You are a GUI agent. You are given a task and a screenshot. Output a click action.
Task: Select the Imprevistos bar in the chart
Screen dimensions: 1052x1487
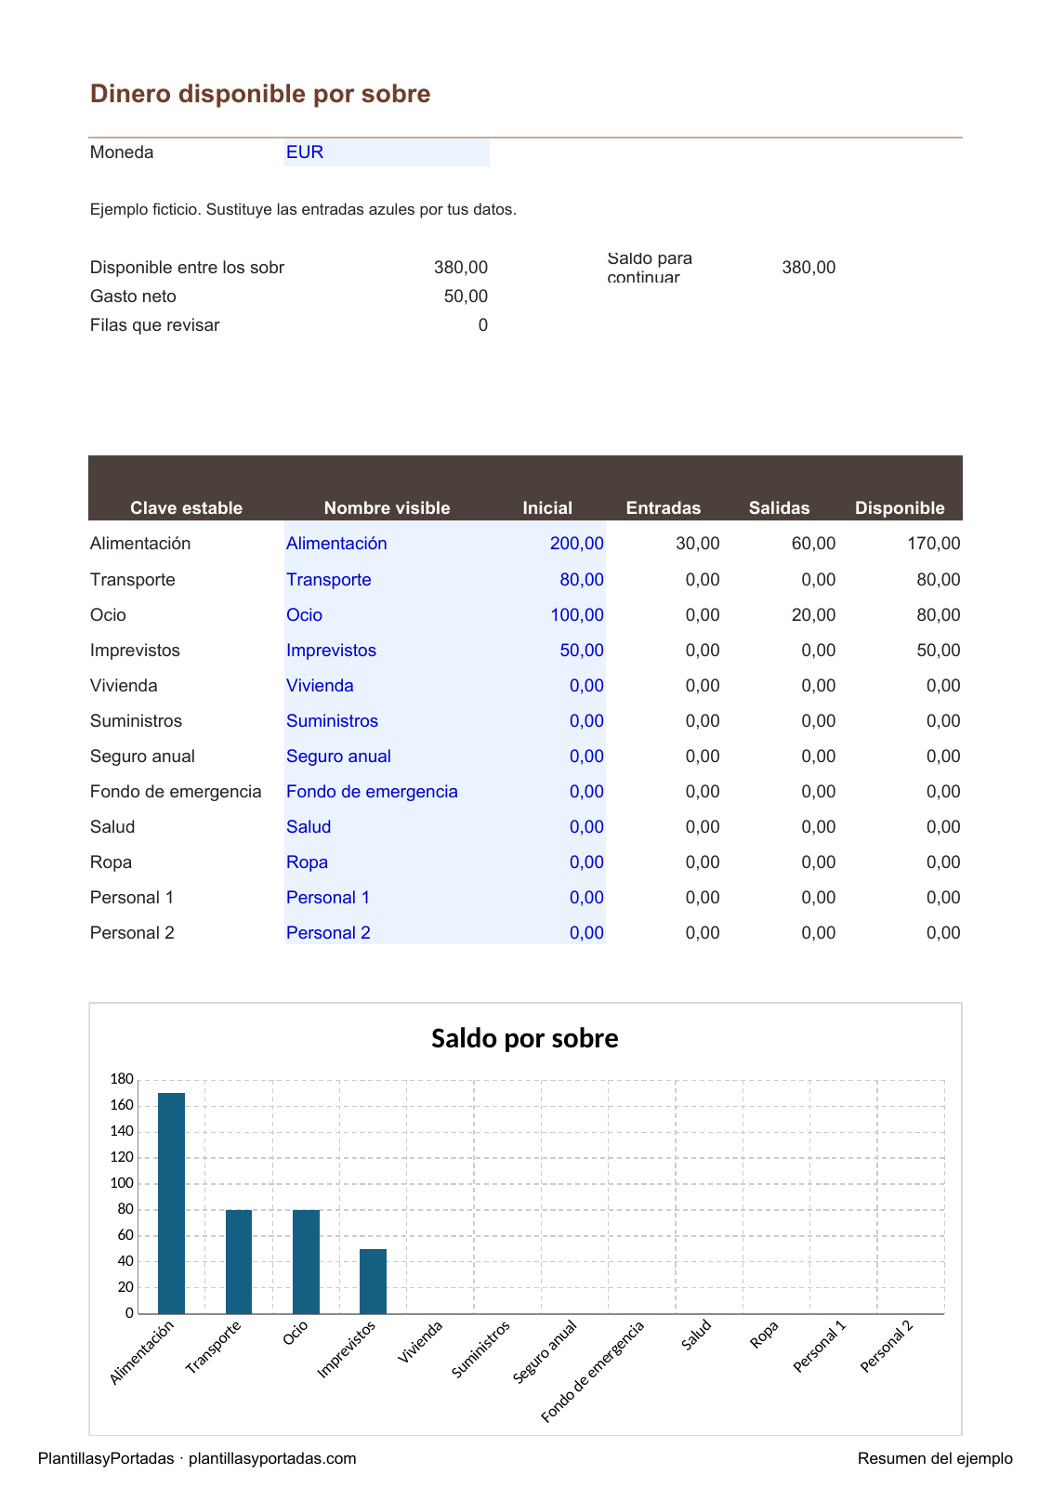click(373, 1282)
